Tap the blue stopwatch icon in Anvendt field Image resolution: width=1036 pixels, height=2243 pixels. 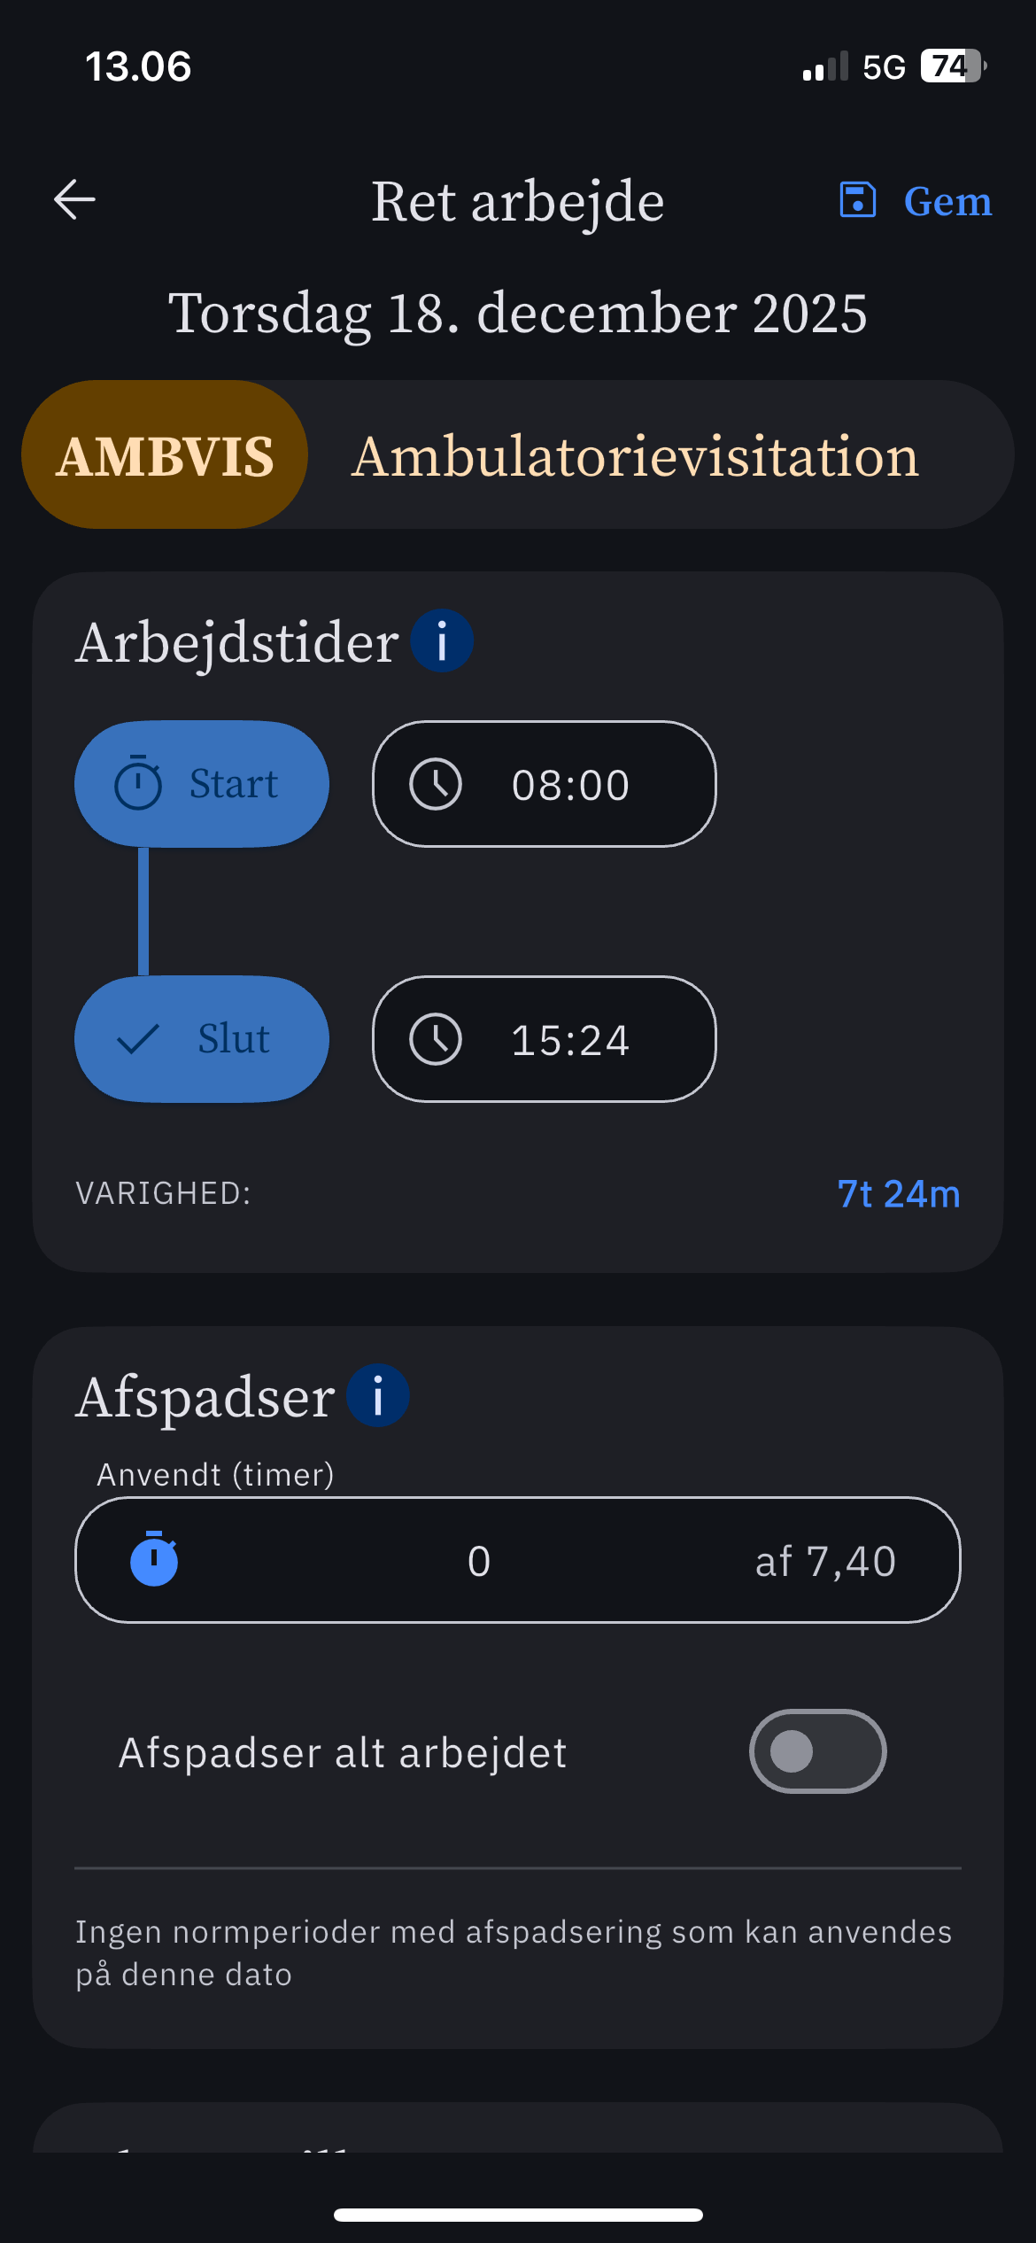click(154, 1559)
